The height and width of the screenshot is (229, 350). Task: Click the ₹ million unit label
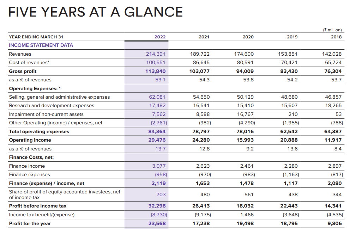tap(332, 30)
